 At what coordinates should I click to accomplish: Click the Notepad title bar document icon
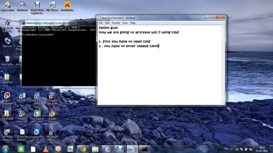click(99, 18)
